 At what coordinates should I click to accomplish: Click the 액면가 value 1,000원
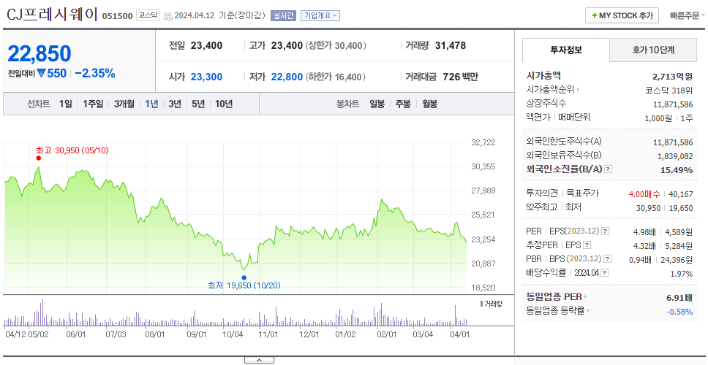tap(658, 118)
